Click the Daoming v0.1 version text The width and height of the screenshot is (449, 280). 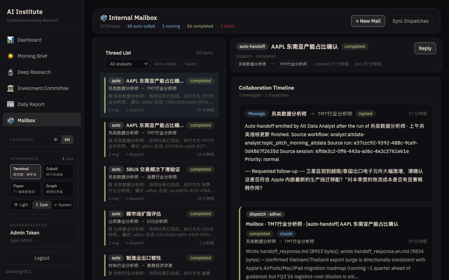point(19,271)
